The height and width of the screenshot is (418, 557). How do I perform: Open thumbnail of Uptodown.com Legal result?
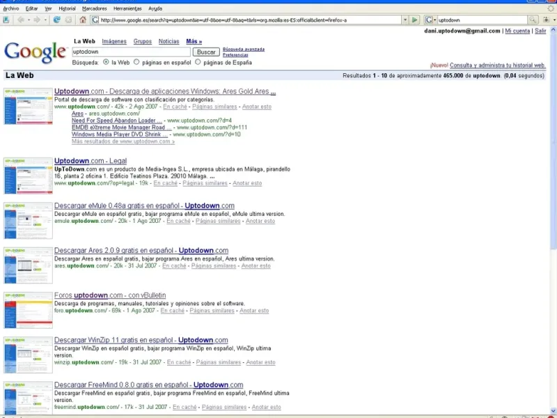click(29, 176)
